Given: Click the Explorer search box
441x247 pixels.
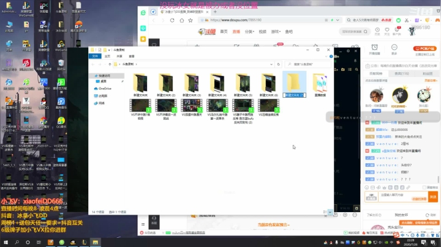Looking at the screenshot, I should point(308,64).
